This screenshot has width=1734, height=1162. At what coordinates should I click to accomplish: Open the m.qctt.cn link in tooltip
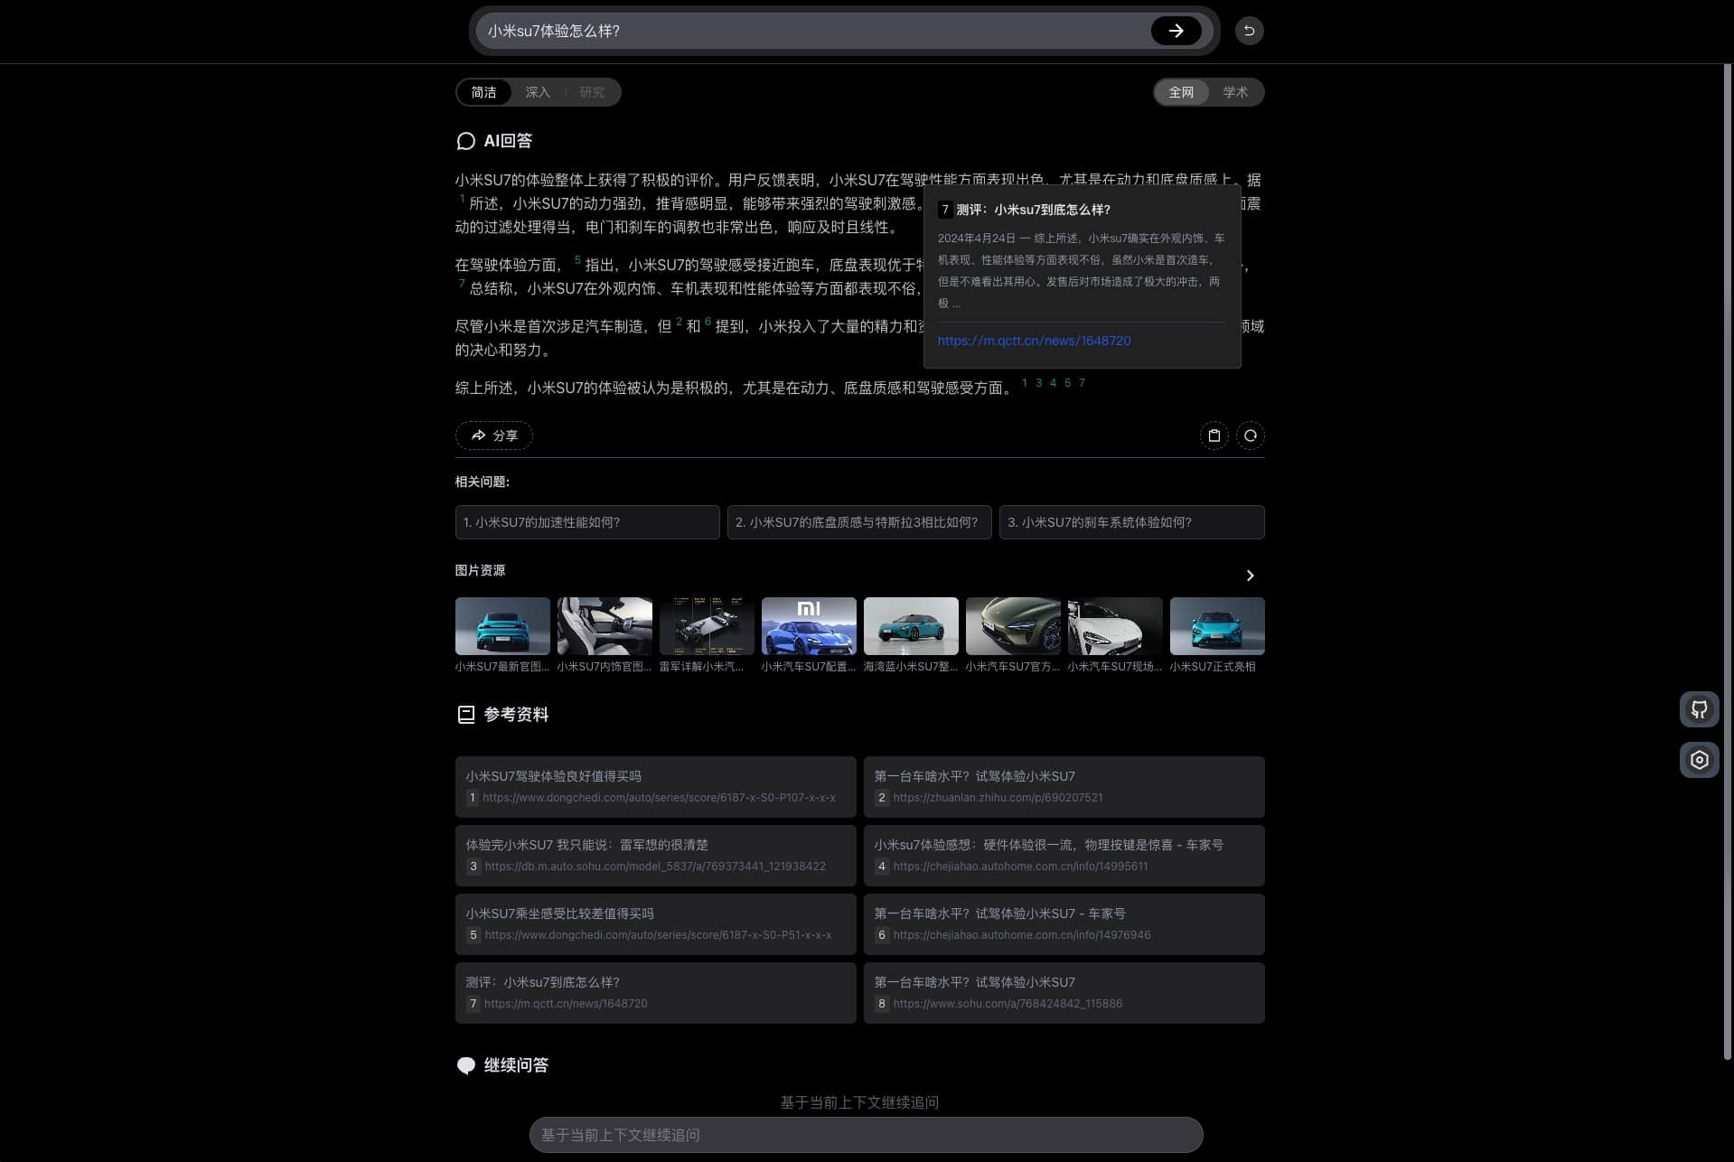point(1034,341)
